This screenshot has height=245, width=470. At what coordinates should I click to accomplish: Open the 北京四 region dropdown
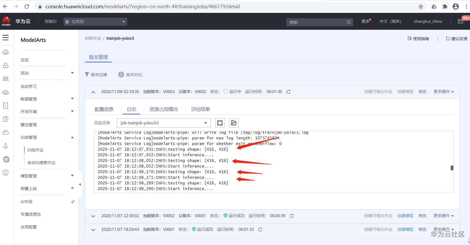point(95,22)
